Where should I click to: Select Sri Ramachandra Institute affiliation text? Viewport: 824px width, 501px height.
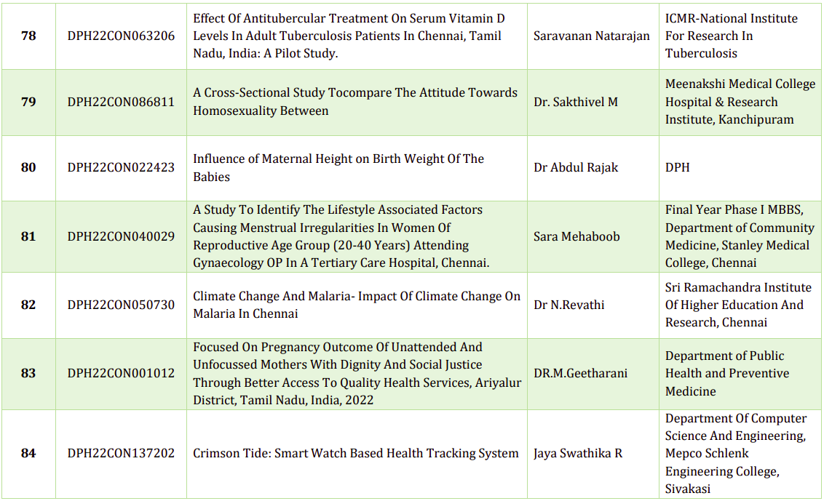737,305
